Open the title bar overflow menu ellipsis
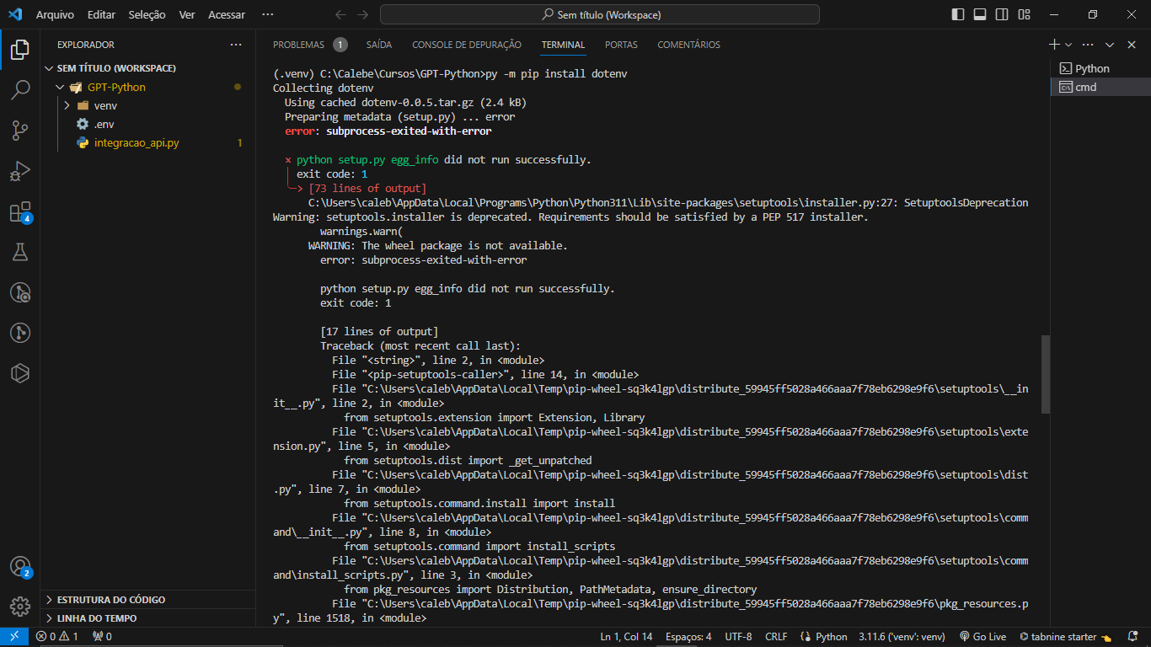 click(x=268, y=14)
